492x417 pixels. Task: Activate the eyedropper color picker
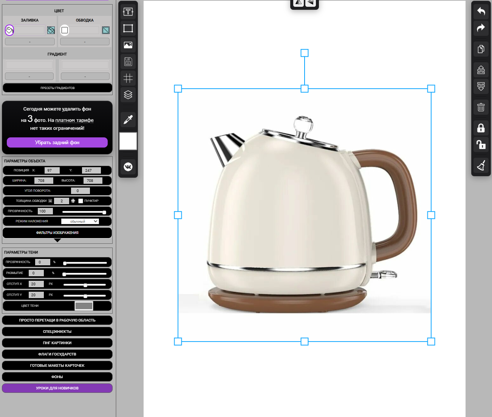coord(128,120)
